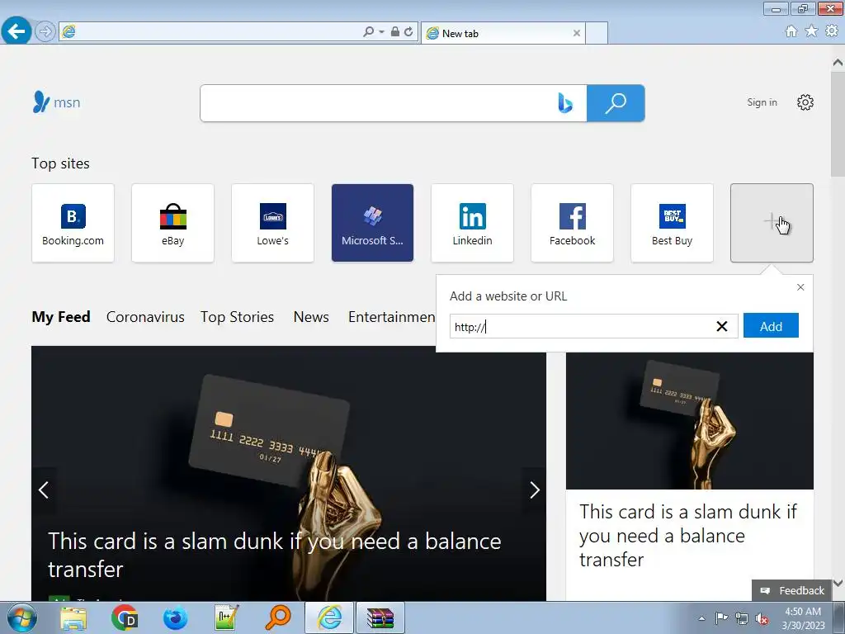The image size is (845, 634).
Task: Click the page scrollbar up arrow
Action: pyautogui.click(x=838, y=63)
